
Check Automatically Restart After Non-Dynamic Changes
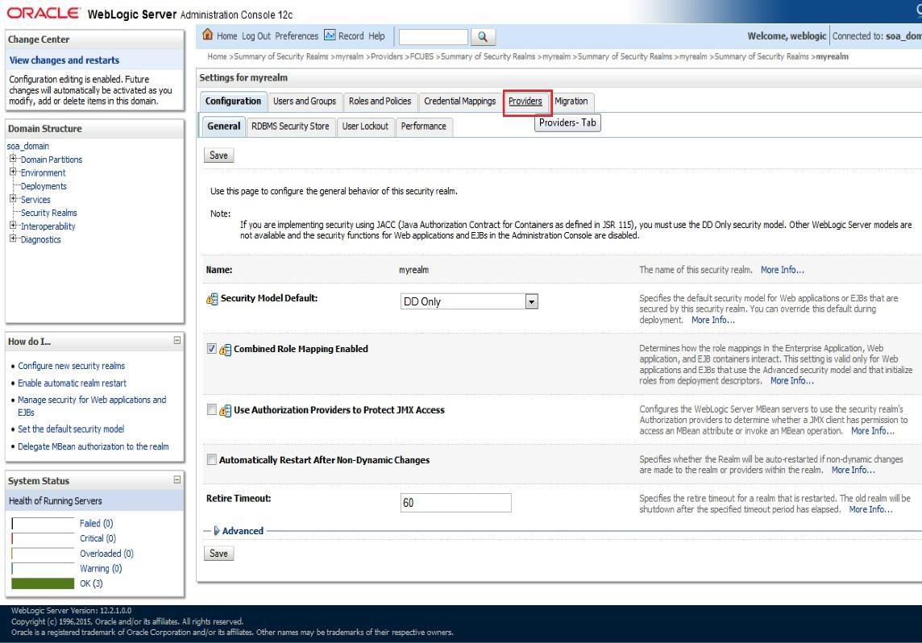[x=212, y=460]
